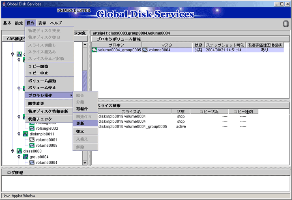292x200 pixels.
Task: Click the disk device icon right of the menu bar
Action: [x=286, y=24]
